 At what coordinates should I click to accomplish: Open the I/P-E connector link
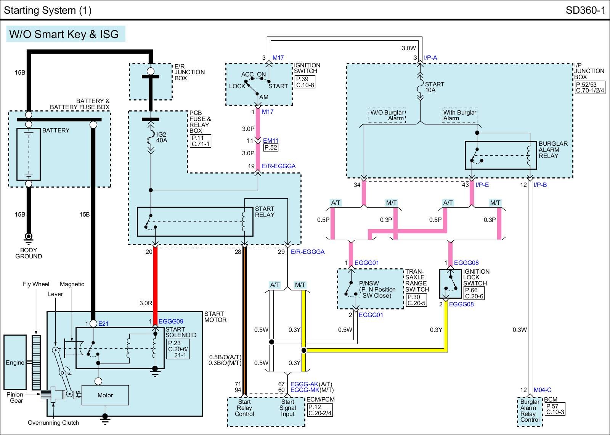tap(482, 185)
